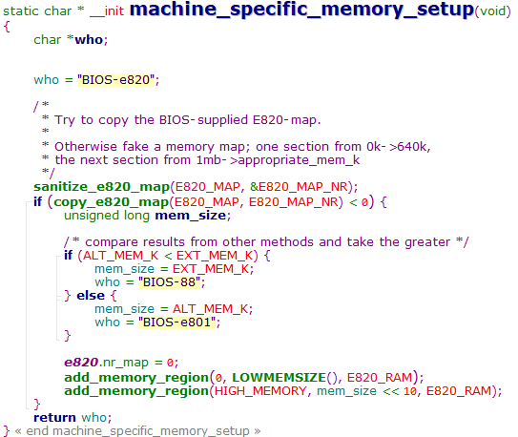Screen dimensions: 518x437
Task: Click the HIGH_MEMORY constant
Action: click(260, 391)
